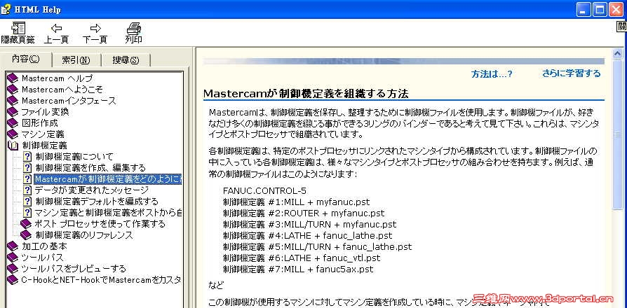Open the 方法は...? link

[x=492, y=73]
